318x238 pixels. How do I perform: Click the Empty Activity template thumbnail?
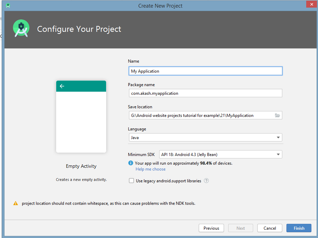(81, 117)
